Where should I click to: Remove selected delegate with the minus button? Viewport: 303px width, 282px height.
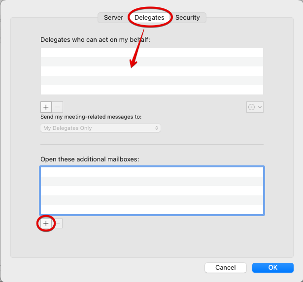point(58,107)
